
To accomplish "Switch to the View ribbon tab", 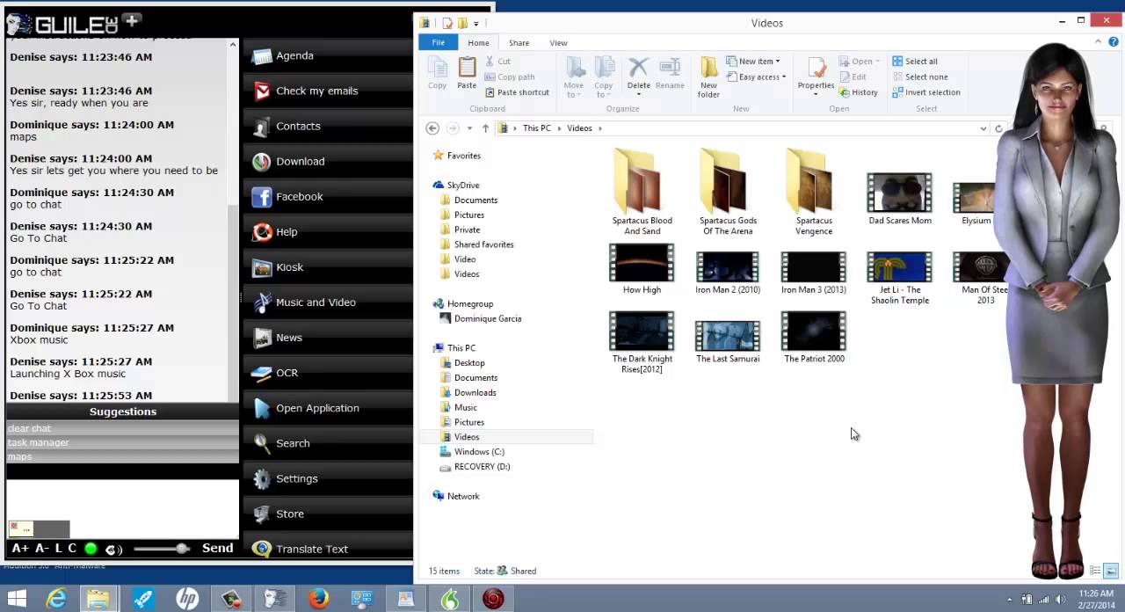I will (558, 42).
